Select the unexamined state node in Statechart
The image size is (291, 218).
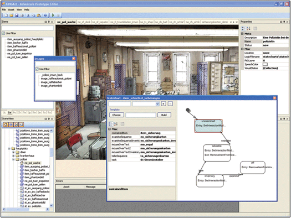tap(208, 126)
